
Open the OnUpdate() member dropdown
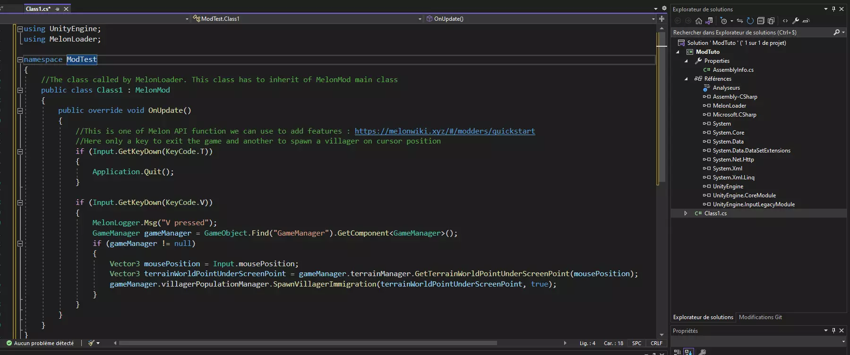pos(653,19)
